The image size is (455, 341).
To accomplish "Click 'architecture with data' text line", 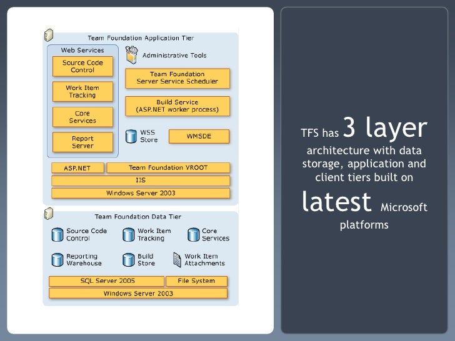I will 364,151.
